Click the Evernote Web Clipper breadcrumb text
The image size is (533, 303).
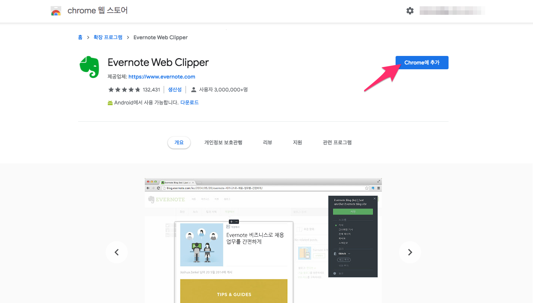(160, 37)
